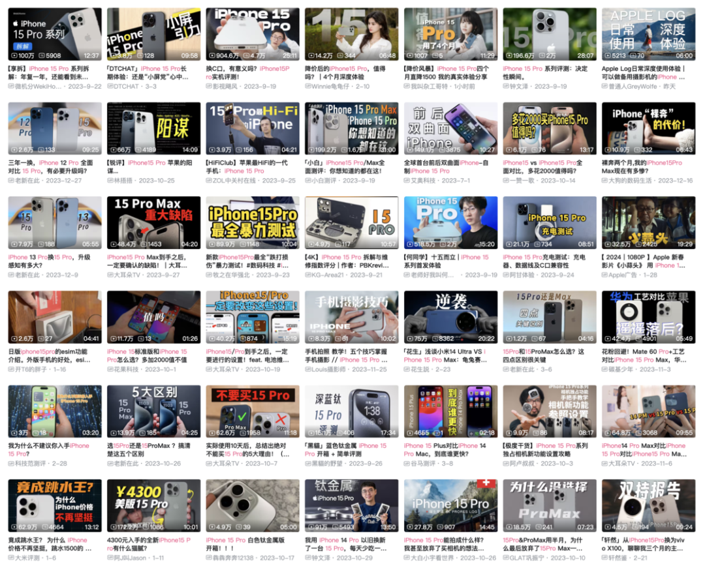Open the '15 Pro Max 重大缺陷' thumbnail

(154, 223)
